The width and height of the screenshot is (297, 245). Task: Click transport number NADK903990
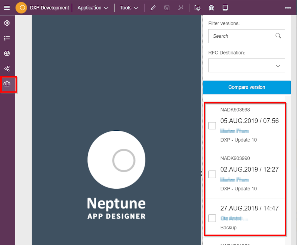point(235,158)
